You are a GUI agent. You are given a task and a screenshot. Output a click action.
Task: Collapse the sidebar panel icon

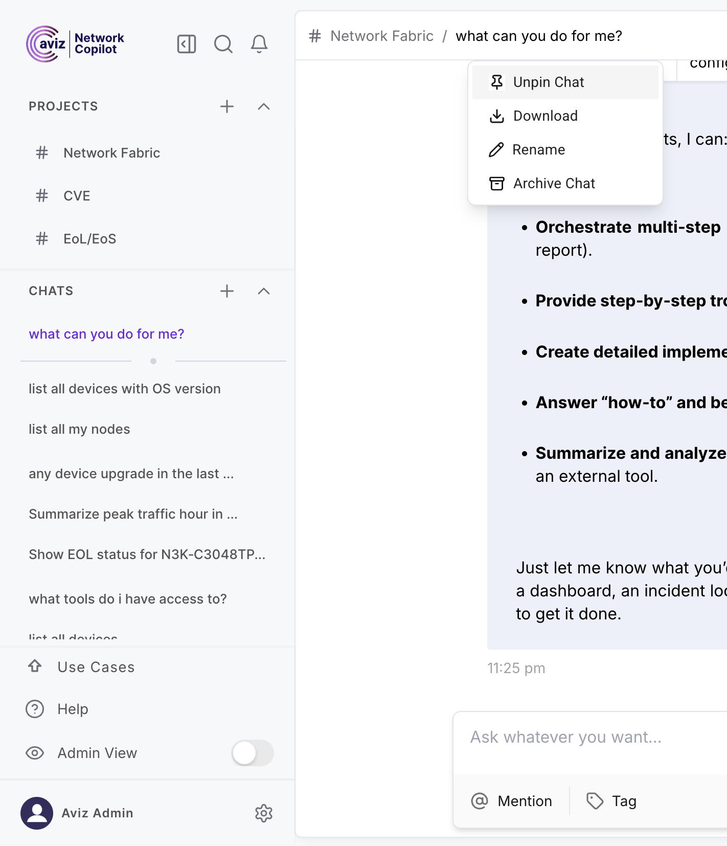[187, 44]
